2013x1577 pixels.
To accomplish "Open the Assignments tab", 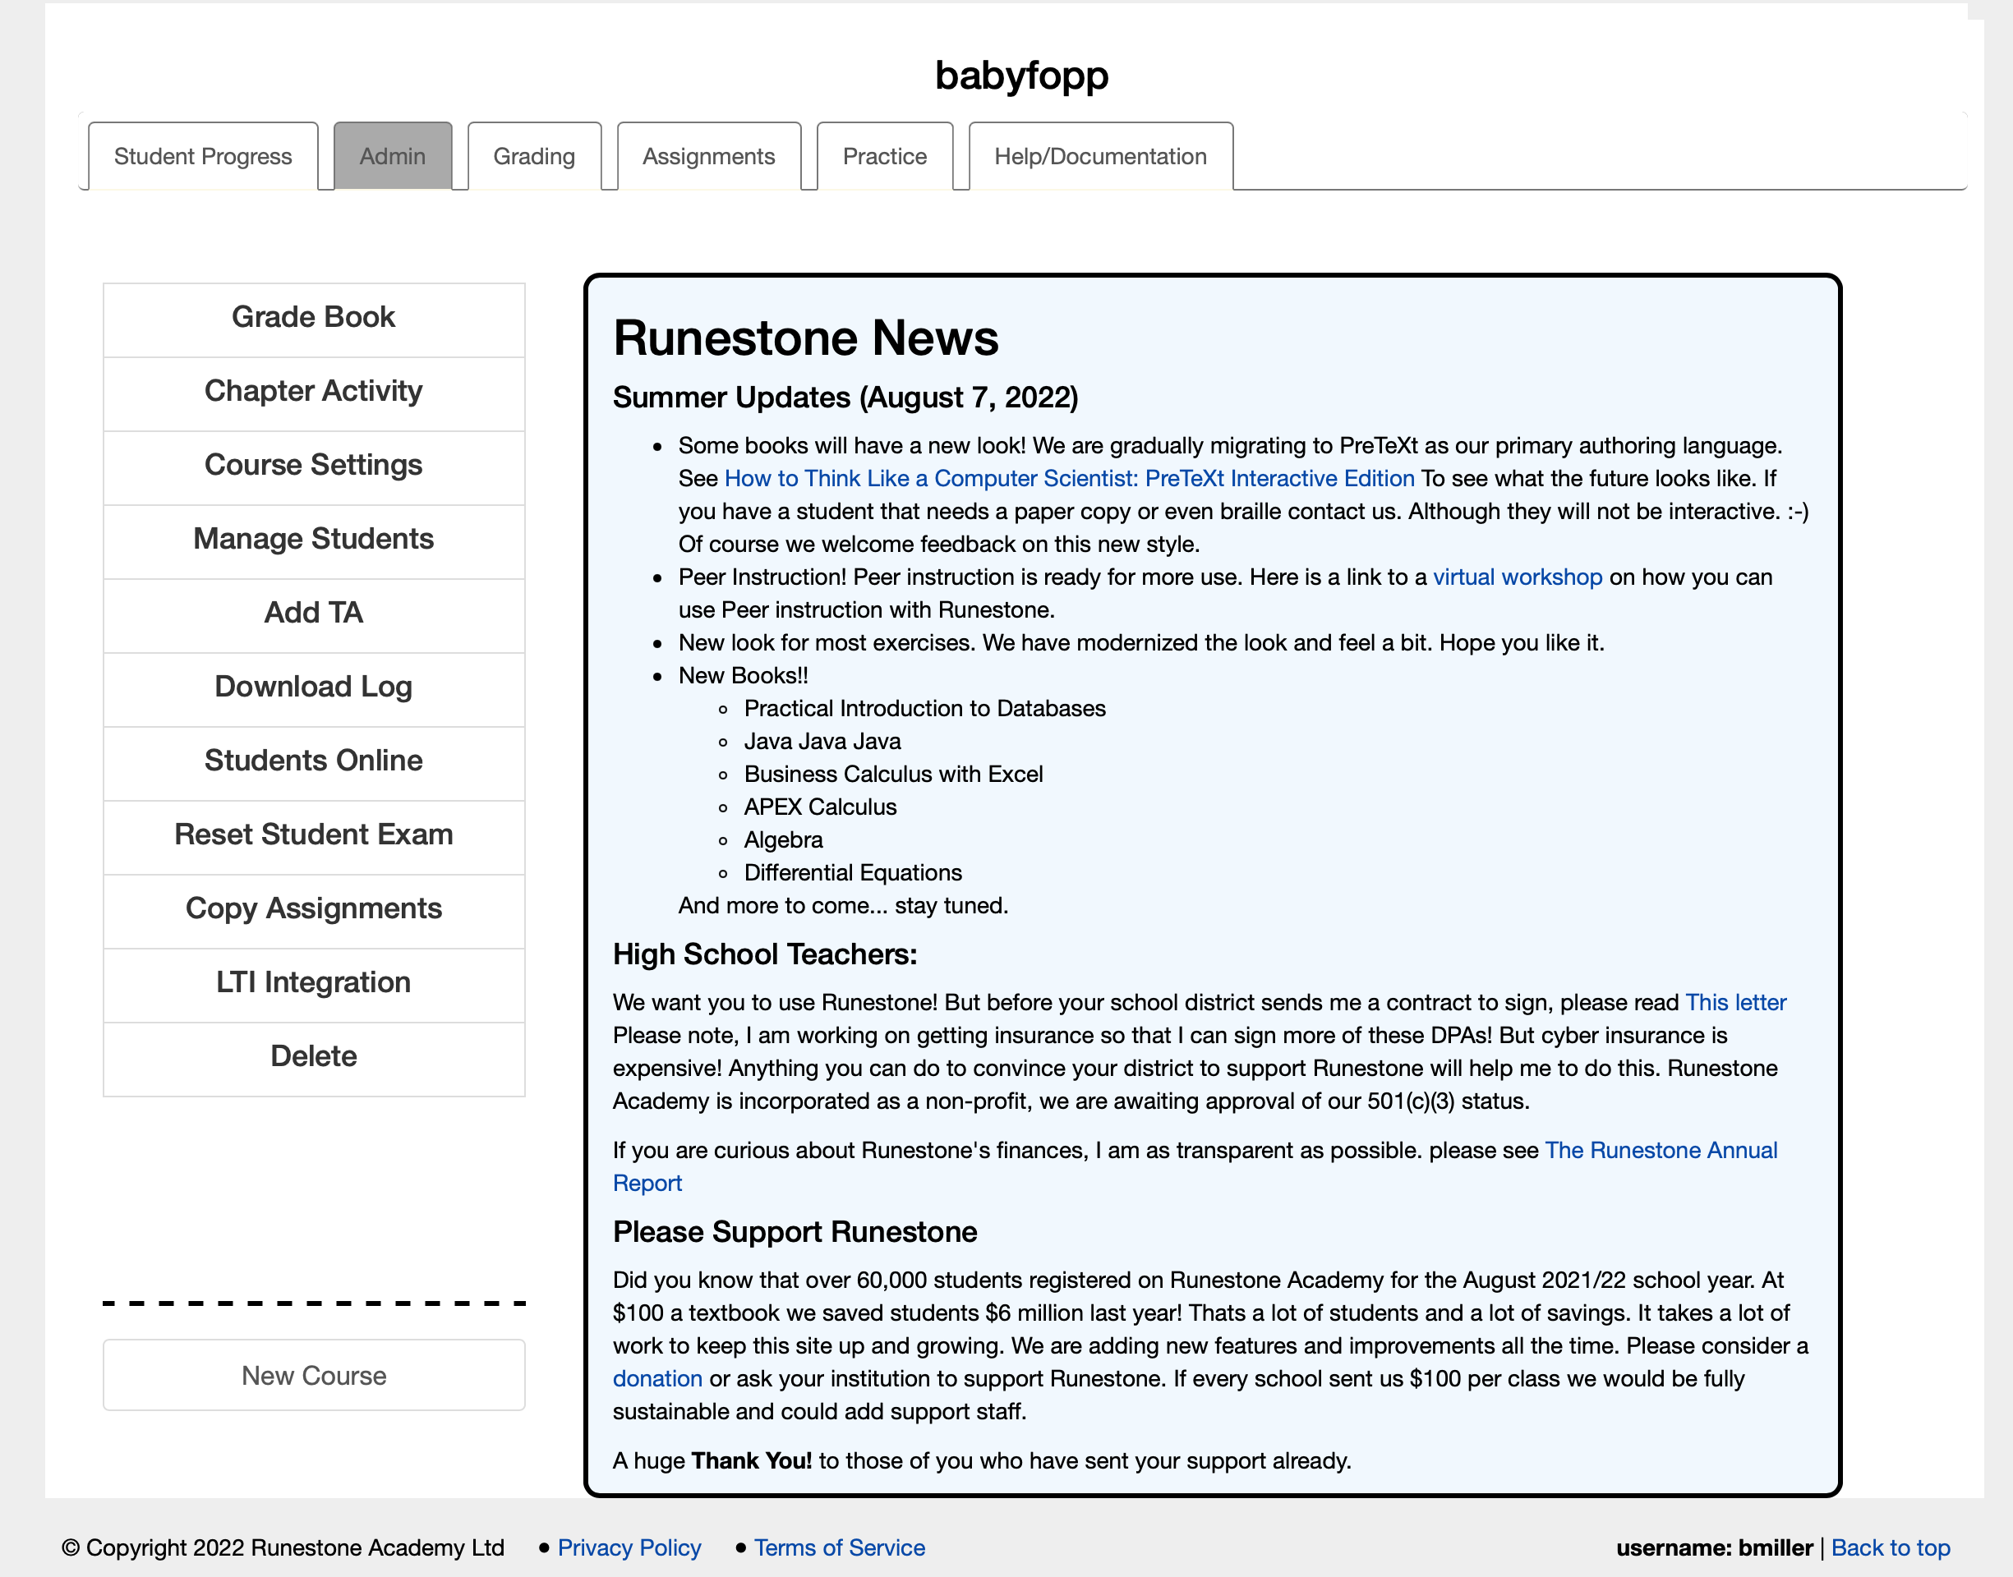I will [x=708, y=156].
